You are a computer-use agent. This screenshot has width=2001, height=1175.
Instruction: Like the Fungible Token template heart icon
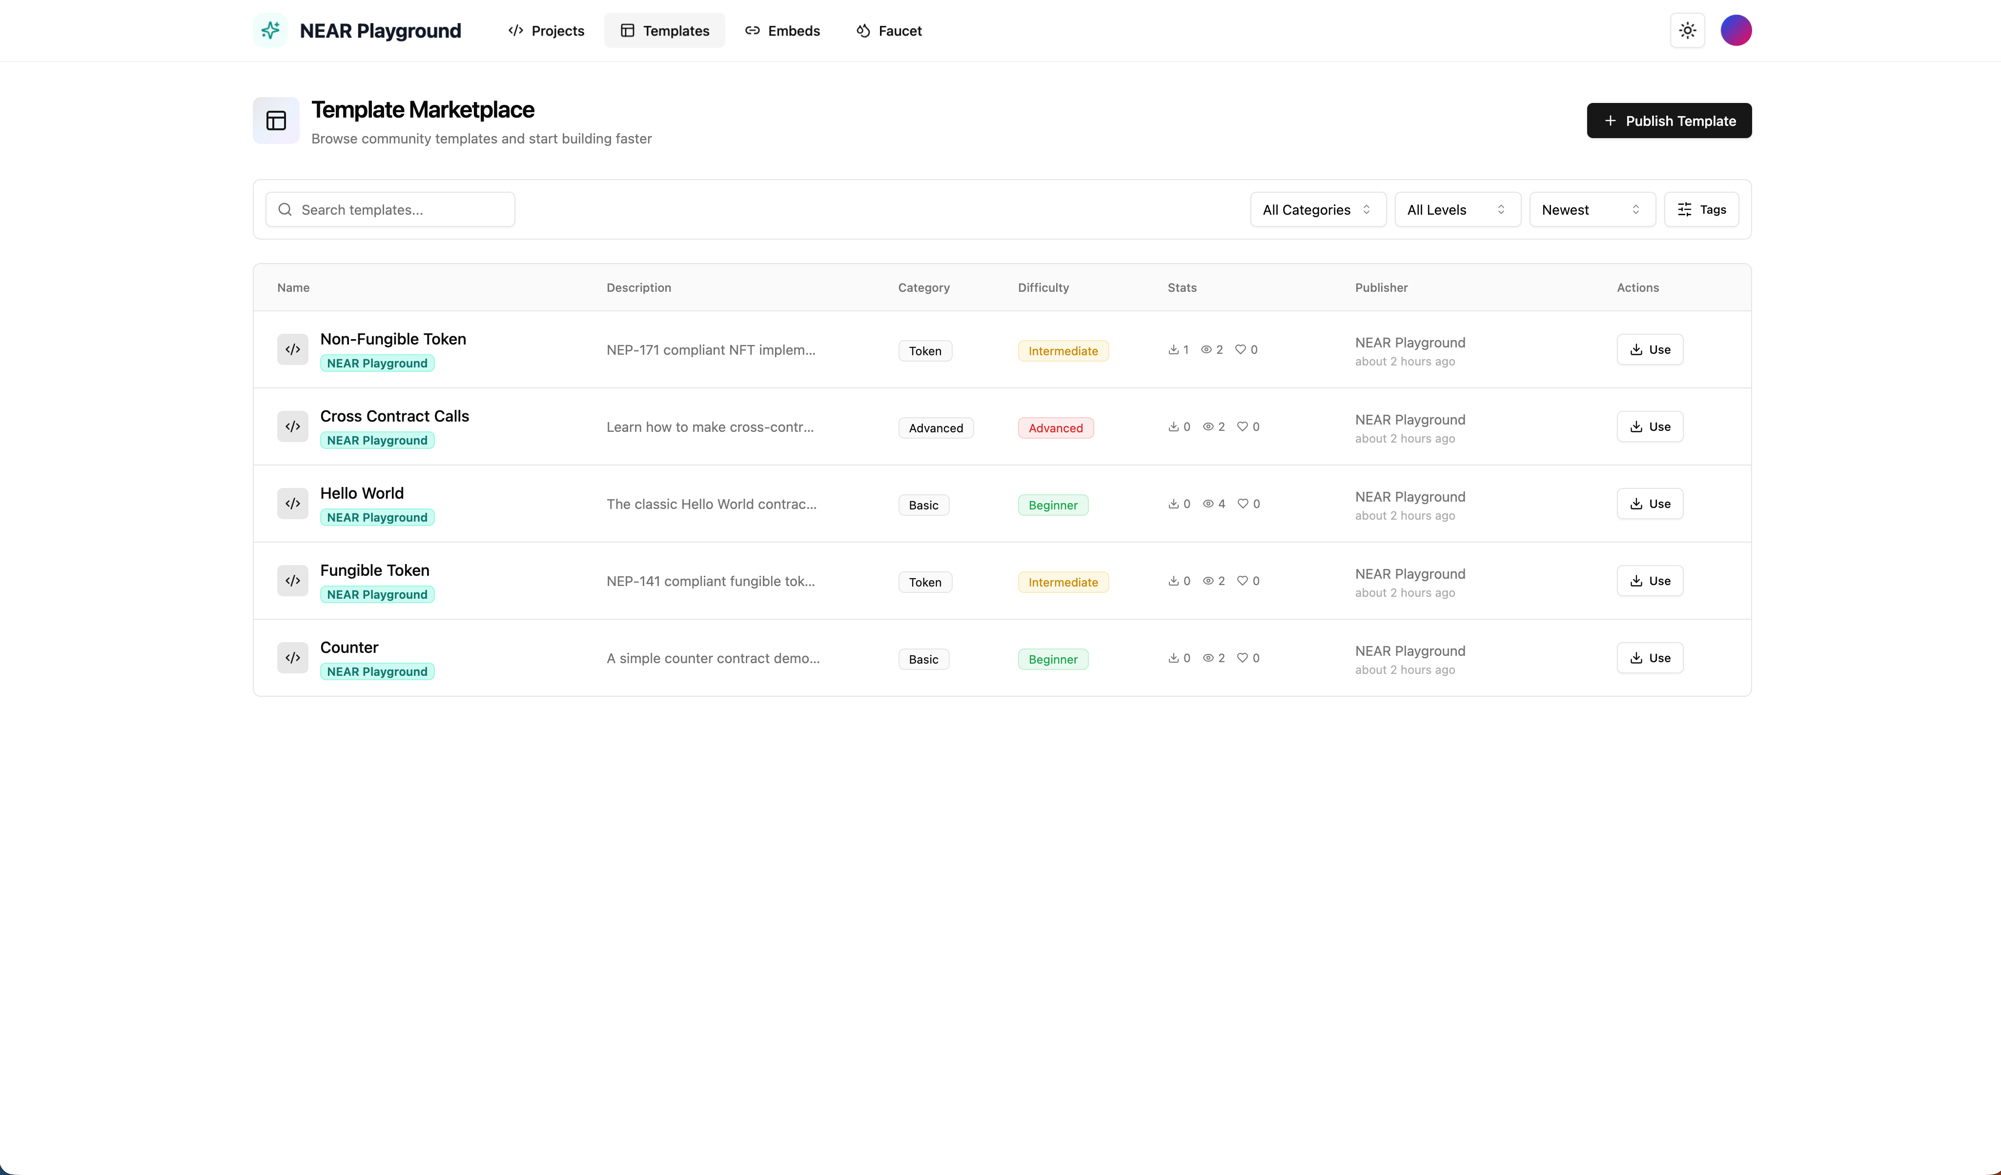pyautogui.click(x=1243, y=580)
